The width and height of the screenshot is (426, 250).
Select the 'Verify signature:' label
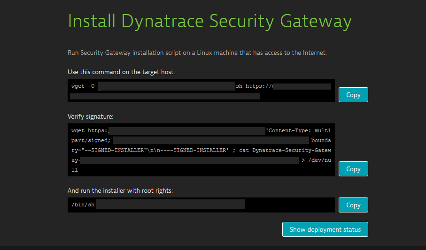(x=91, y=116)
